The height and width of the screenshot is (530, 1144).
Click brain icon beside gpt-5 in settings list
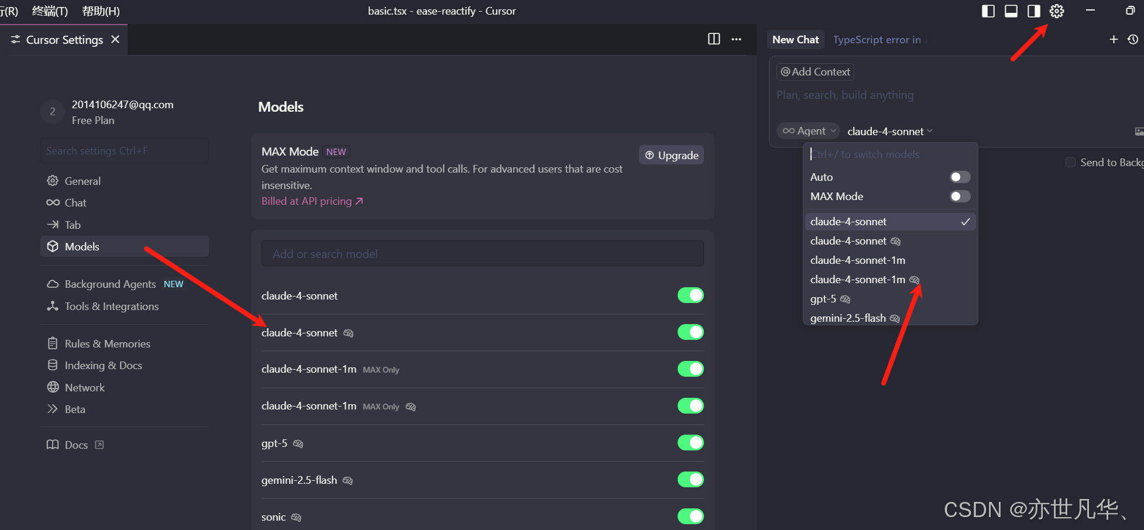coord(298,444)
